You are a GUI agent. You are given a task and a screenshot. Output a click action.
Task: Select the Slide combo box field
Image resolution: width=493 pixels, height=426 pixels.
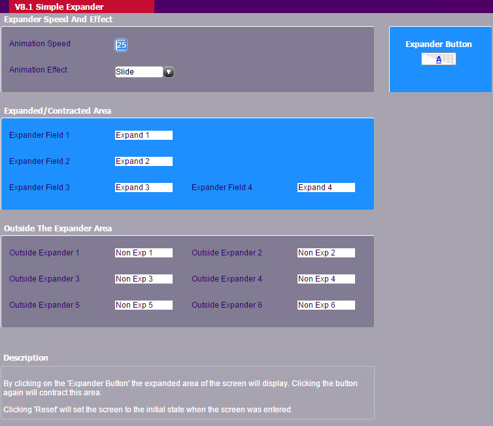(x=139, y=72)
